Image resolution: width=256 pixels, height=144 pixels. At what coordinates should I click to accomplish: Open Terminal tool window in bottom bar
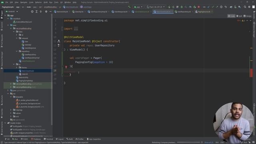(48, 139)
